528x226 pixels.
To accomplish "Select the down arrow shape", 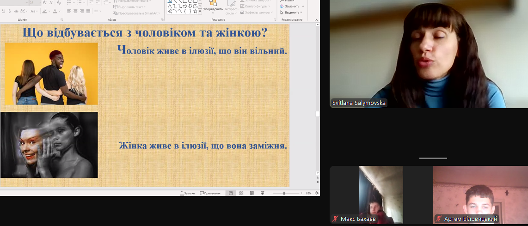I will [x=190, y=6].
